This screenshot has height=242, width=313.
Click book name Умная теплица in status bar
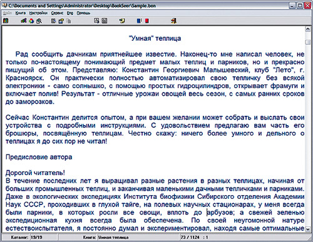(113, 237)
